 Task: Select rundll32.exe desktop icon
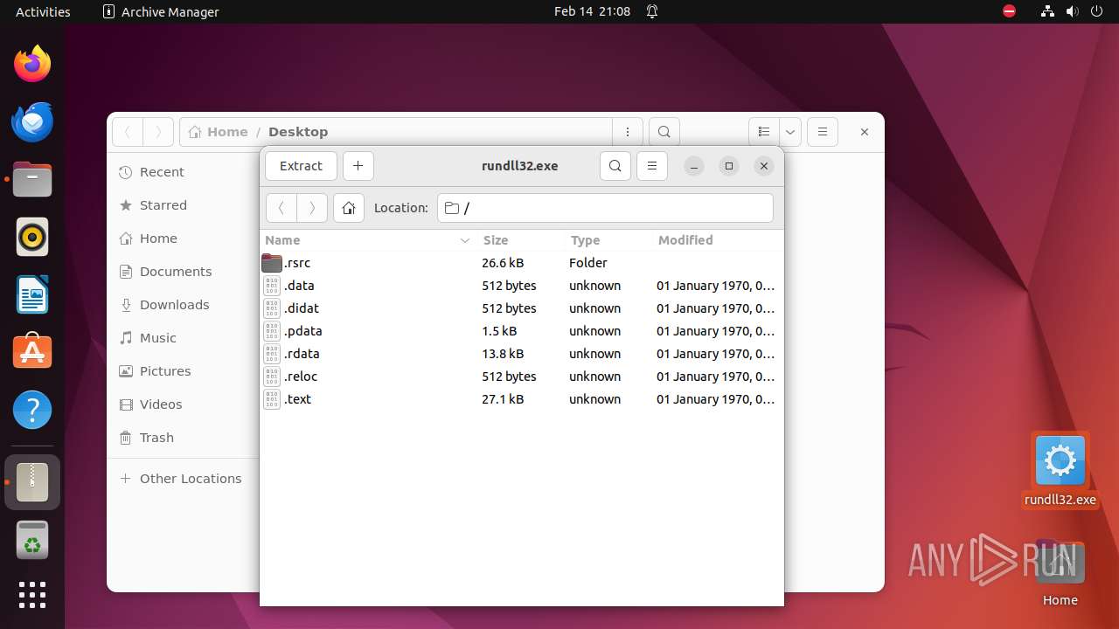(x=1060, y=470)
